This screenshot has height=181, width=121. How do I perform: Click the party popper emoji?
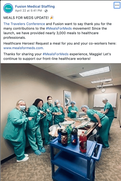(52, 18)
